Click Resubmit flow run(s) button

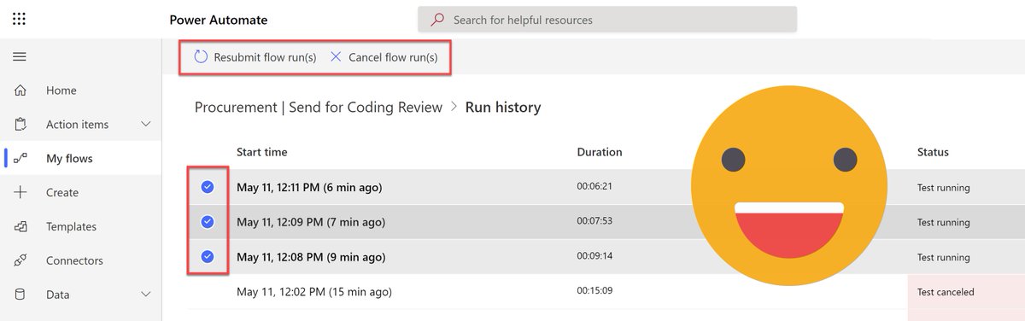tap(255, 57)
